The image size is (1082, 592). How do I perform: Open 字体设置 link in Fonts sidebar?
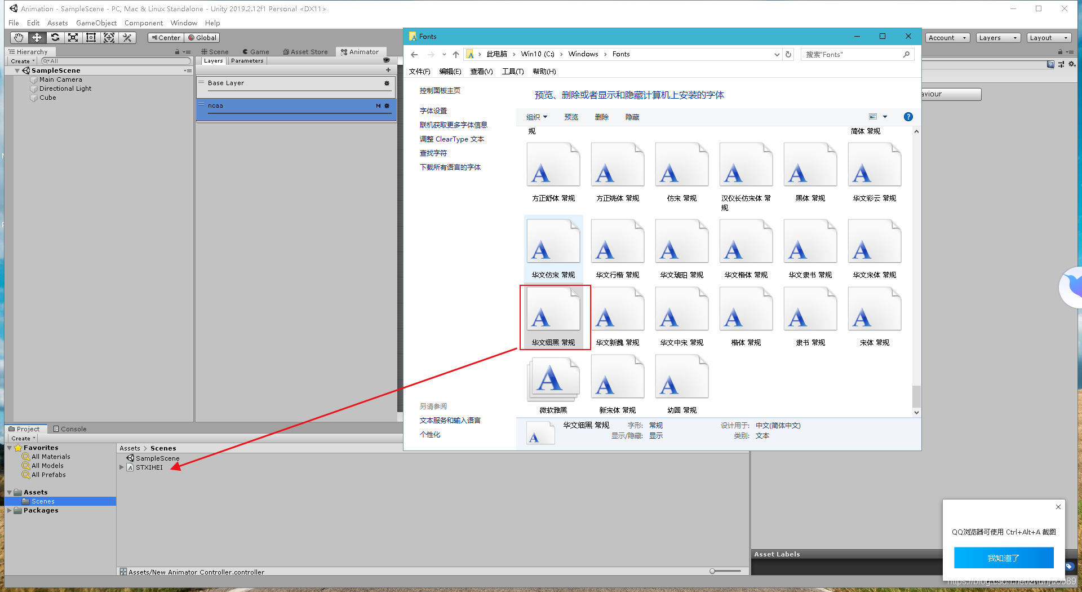[x=433, y=111]
